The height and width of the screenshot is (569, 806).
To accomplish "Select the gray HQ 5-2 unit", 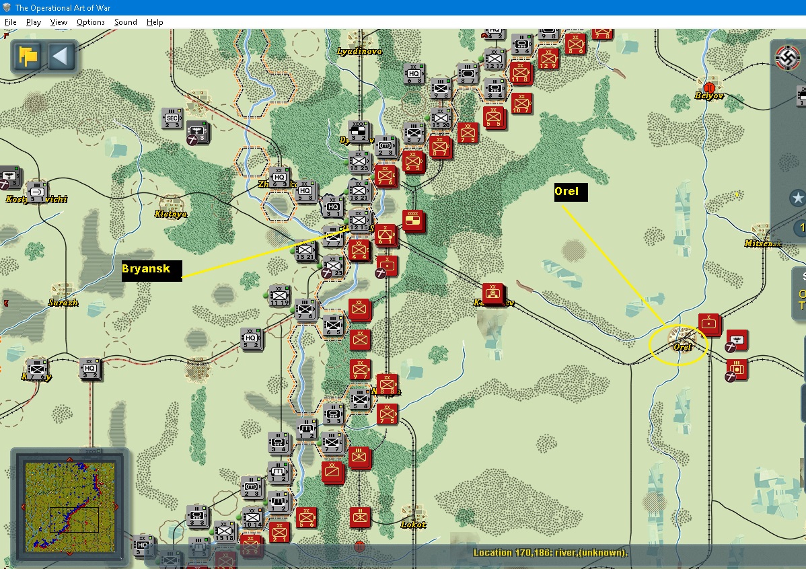I will point(251,339).
